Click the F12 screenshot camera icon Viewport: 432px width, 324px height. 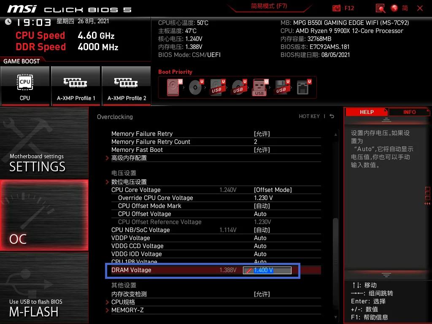(x=337, y=8)
